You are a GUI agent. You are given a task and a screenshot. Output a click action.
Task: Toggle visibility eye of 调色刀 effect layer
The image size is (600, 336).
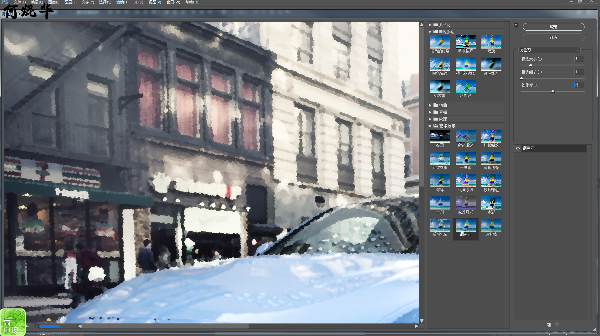[x=518, y=148]
